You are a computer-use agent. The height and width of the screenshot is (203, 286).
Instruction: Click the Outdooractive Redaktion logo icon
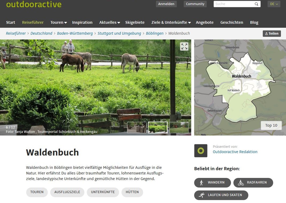pyautogui.click(x=201, y=151)
